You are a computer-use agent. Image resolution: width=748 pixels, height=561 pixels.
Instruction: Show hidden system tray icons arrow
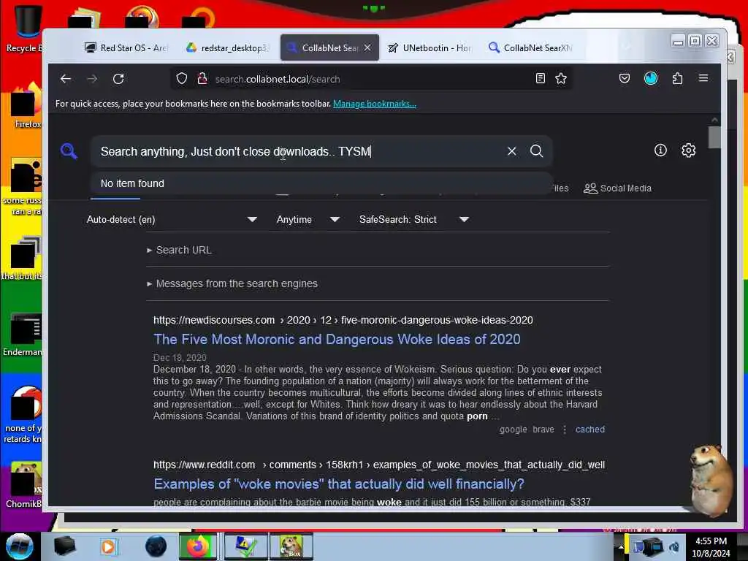[621, 546]
